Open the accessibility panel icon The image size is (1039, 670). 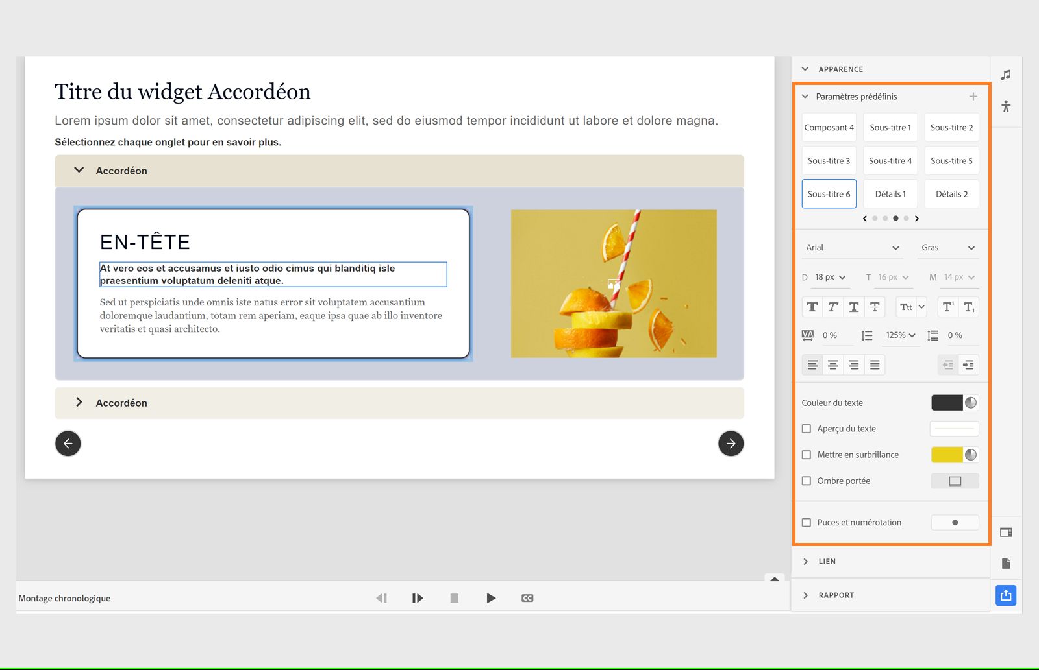(1006, 106)
